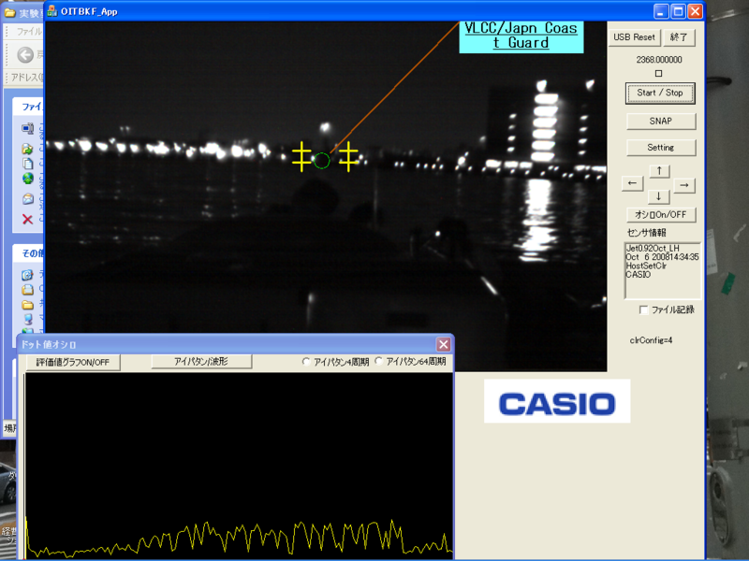
Task: Close the ドット値オシロ window
Action: click(x=443, y=344)
